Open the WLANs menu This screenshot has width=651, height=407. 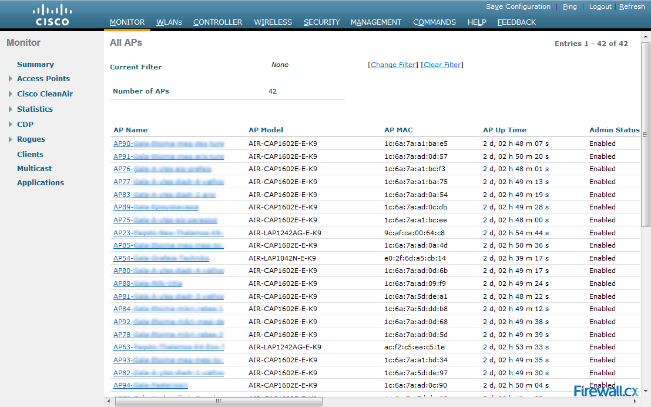click(x=169, y=22)
